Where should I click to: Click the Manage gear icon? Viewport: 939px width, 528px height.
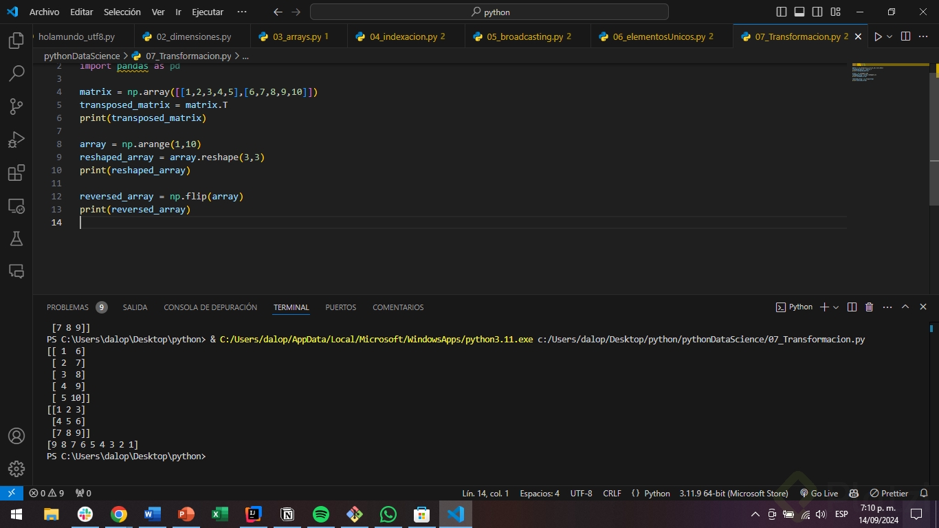click(x=16, y=469)
